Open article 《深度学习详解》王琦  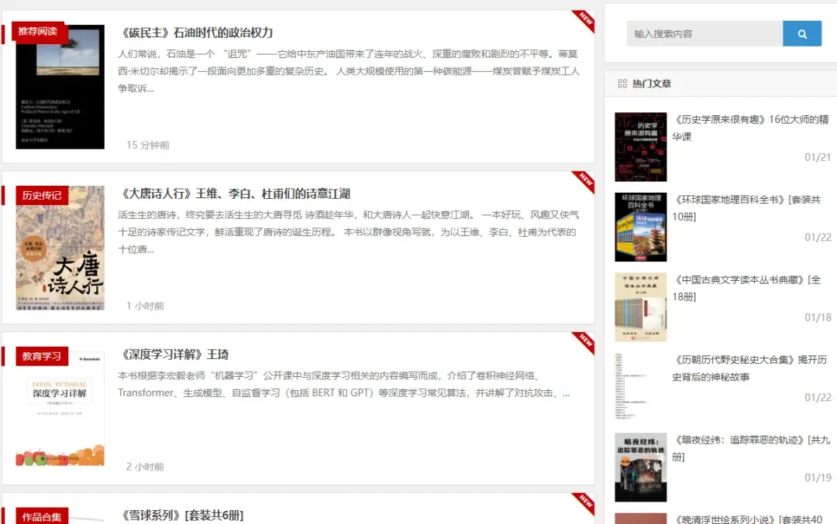tap(174, 354)
